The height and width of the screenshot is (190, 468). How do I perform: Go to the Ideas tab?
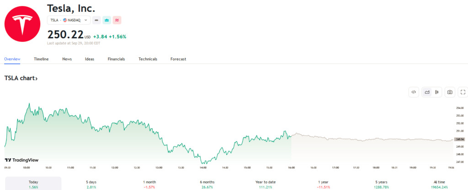(x=90, y=59)
